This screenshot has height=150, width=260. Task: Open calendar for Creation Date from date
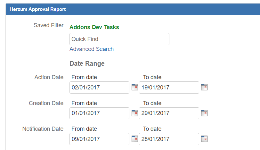point(135,113)
